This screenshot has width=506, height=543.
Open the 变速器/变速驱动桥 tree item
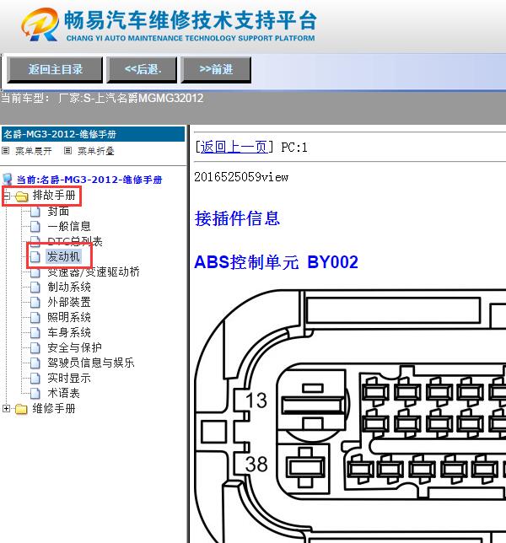point(94,271)
